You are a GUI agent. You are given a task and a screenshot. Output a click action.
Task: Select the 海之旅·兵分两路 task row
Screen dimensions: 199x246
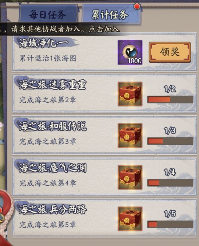[104, 218]
